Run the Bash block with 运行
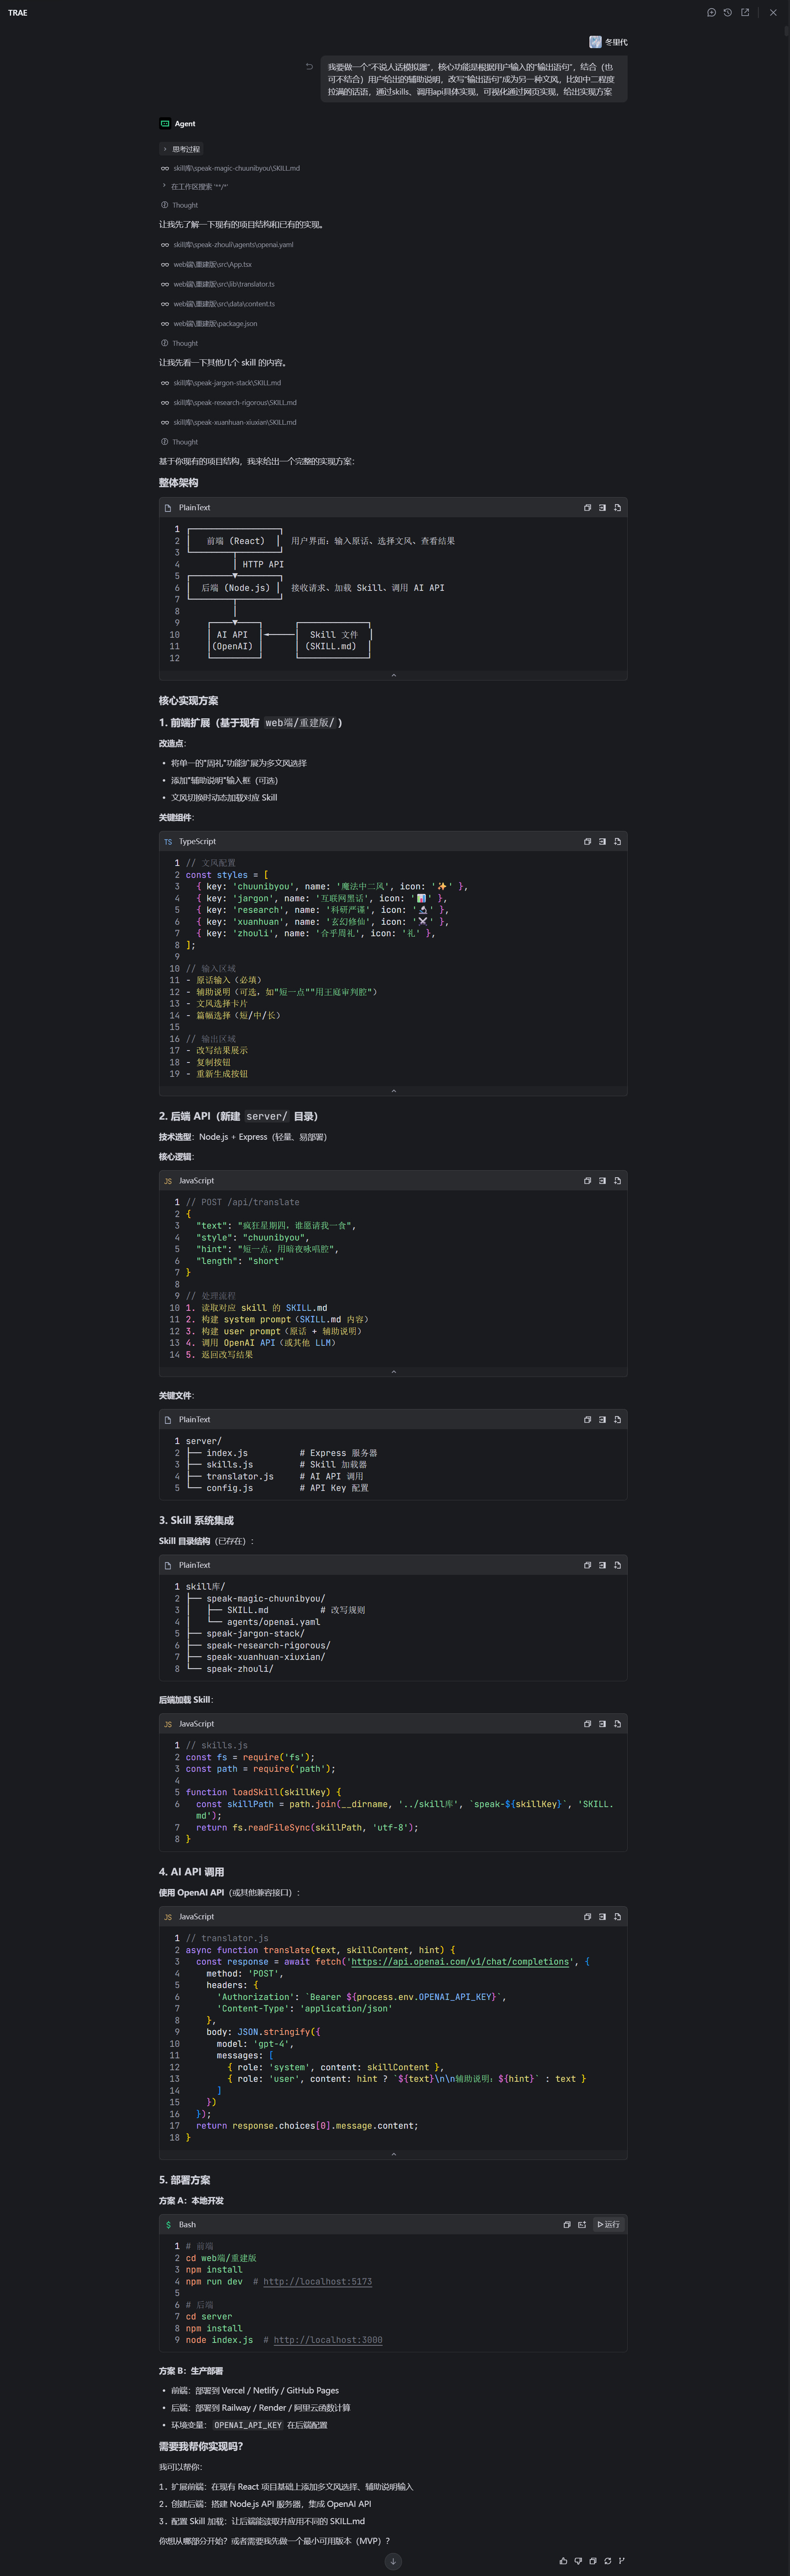This screenshot has width=790, height=2576. point(608,2225)
